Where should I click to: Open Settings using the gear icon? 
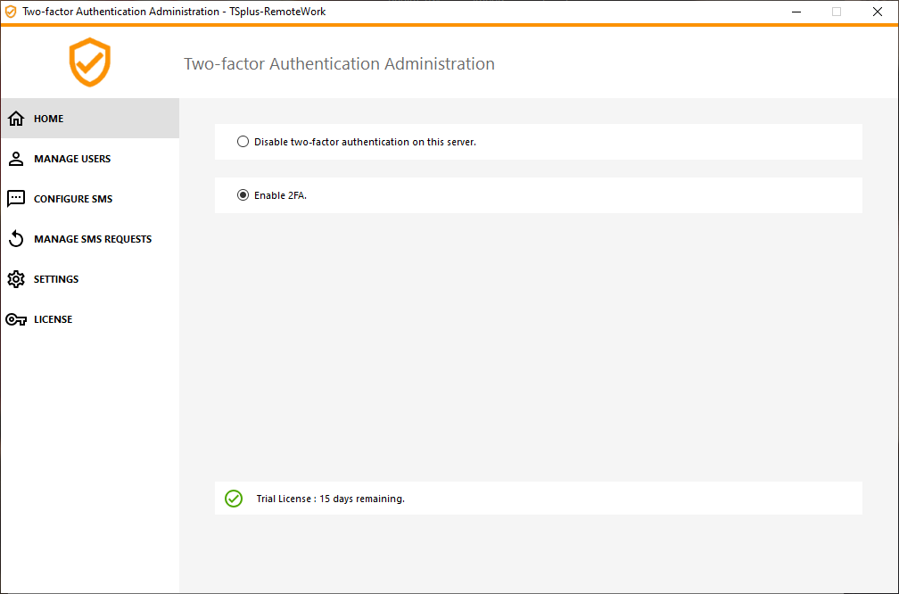coord(16,278)
